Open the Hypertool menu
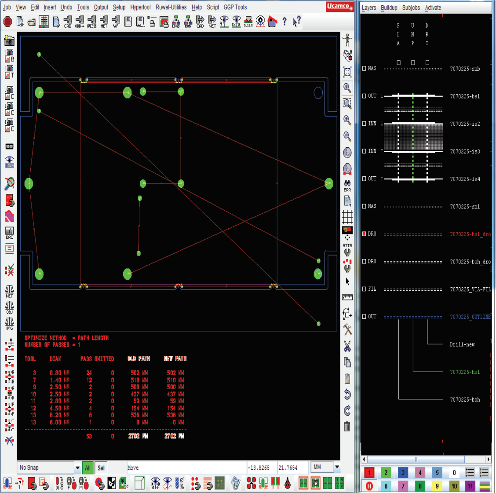Viewport: 496px width, 493px height. (140, 7)
